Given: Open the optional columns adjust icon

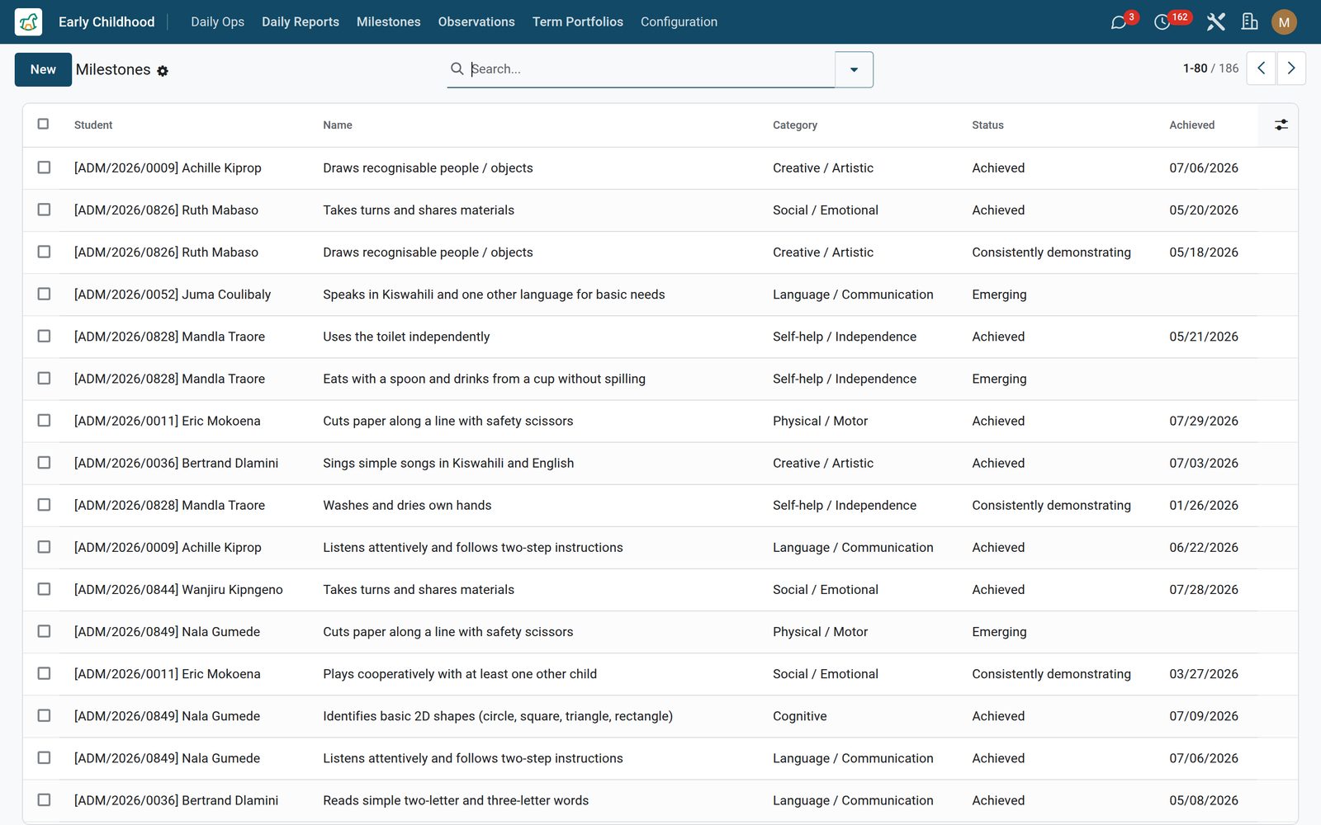Looking at the screenshot, I should pyautogui.click(x=1281, y=125).
